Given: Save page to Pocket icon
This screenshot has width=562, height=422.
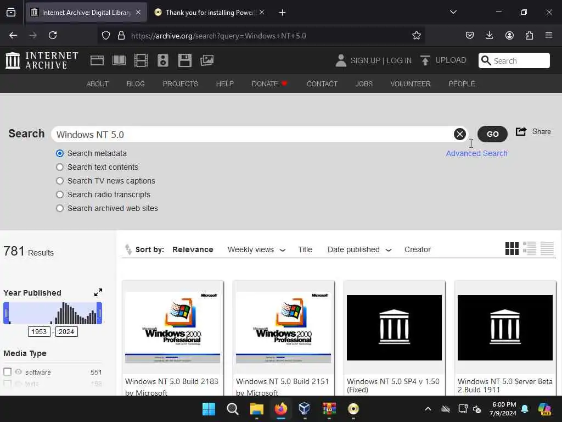Looking at the screenshot, I should [470, 35].
